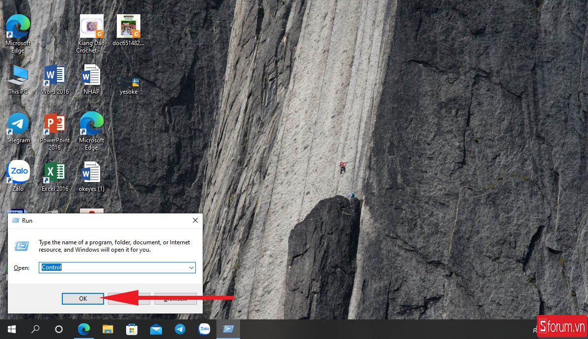The width and height of the screenshot is (588, 339).
Task: Open the Windows Start menu
Action: (11, 329)
